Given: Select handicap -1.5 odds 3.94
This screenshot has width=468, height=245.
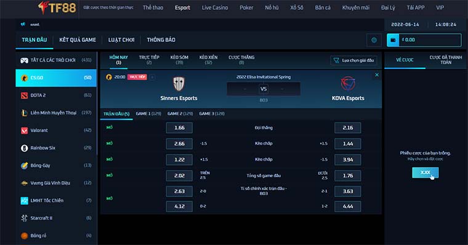Looking at the screenshot, I should tap(348, 159).
